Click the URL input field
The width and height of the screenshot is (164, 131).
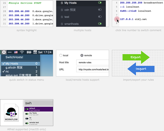[x=93, y=69]
